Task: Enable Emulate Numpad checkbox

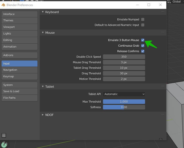Action: (x=143, y=19)
